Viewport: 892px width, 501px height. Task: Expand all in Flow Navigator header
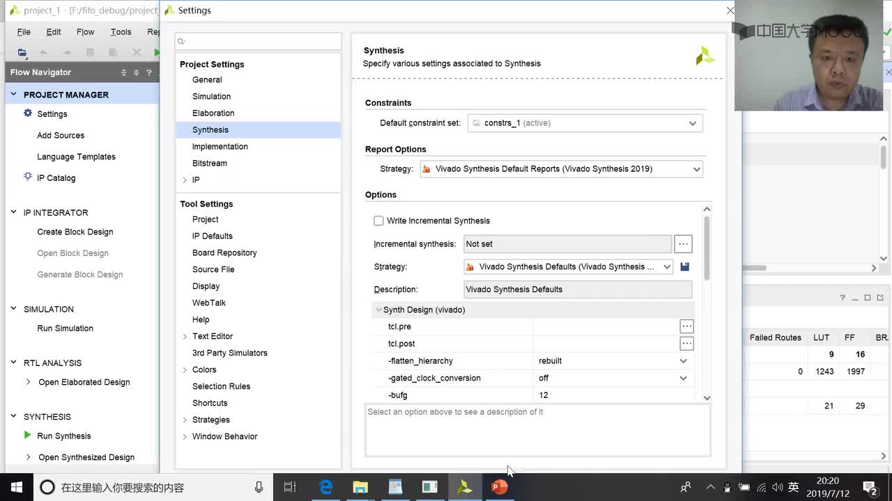click(137, 72)
